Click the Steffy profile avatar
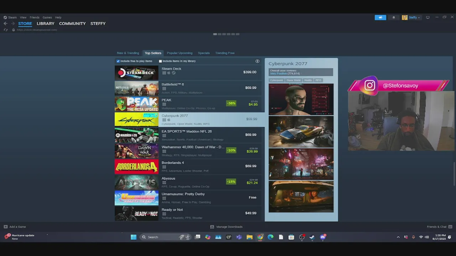Screen dimensions: 456x256 (405, 17)
